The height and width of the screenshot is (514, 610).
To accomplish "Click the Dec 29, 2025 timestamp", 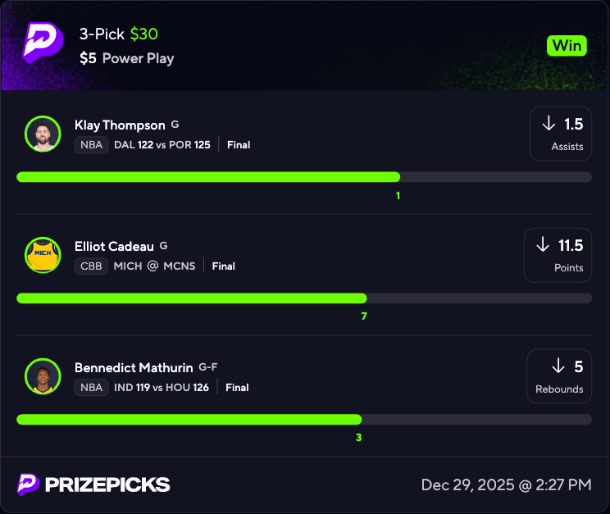I will click(x=506, y=485).
